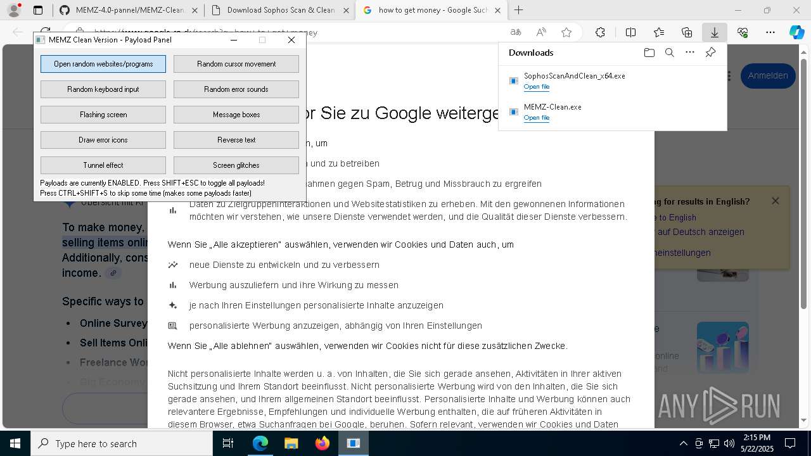
Task: Open File Explorer from taskbar
Action: coord(291,443)
